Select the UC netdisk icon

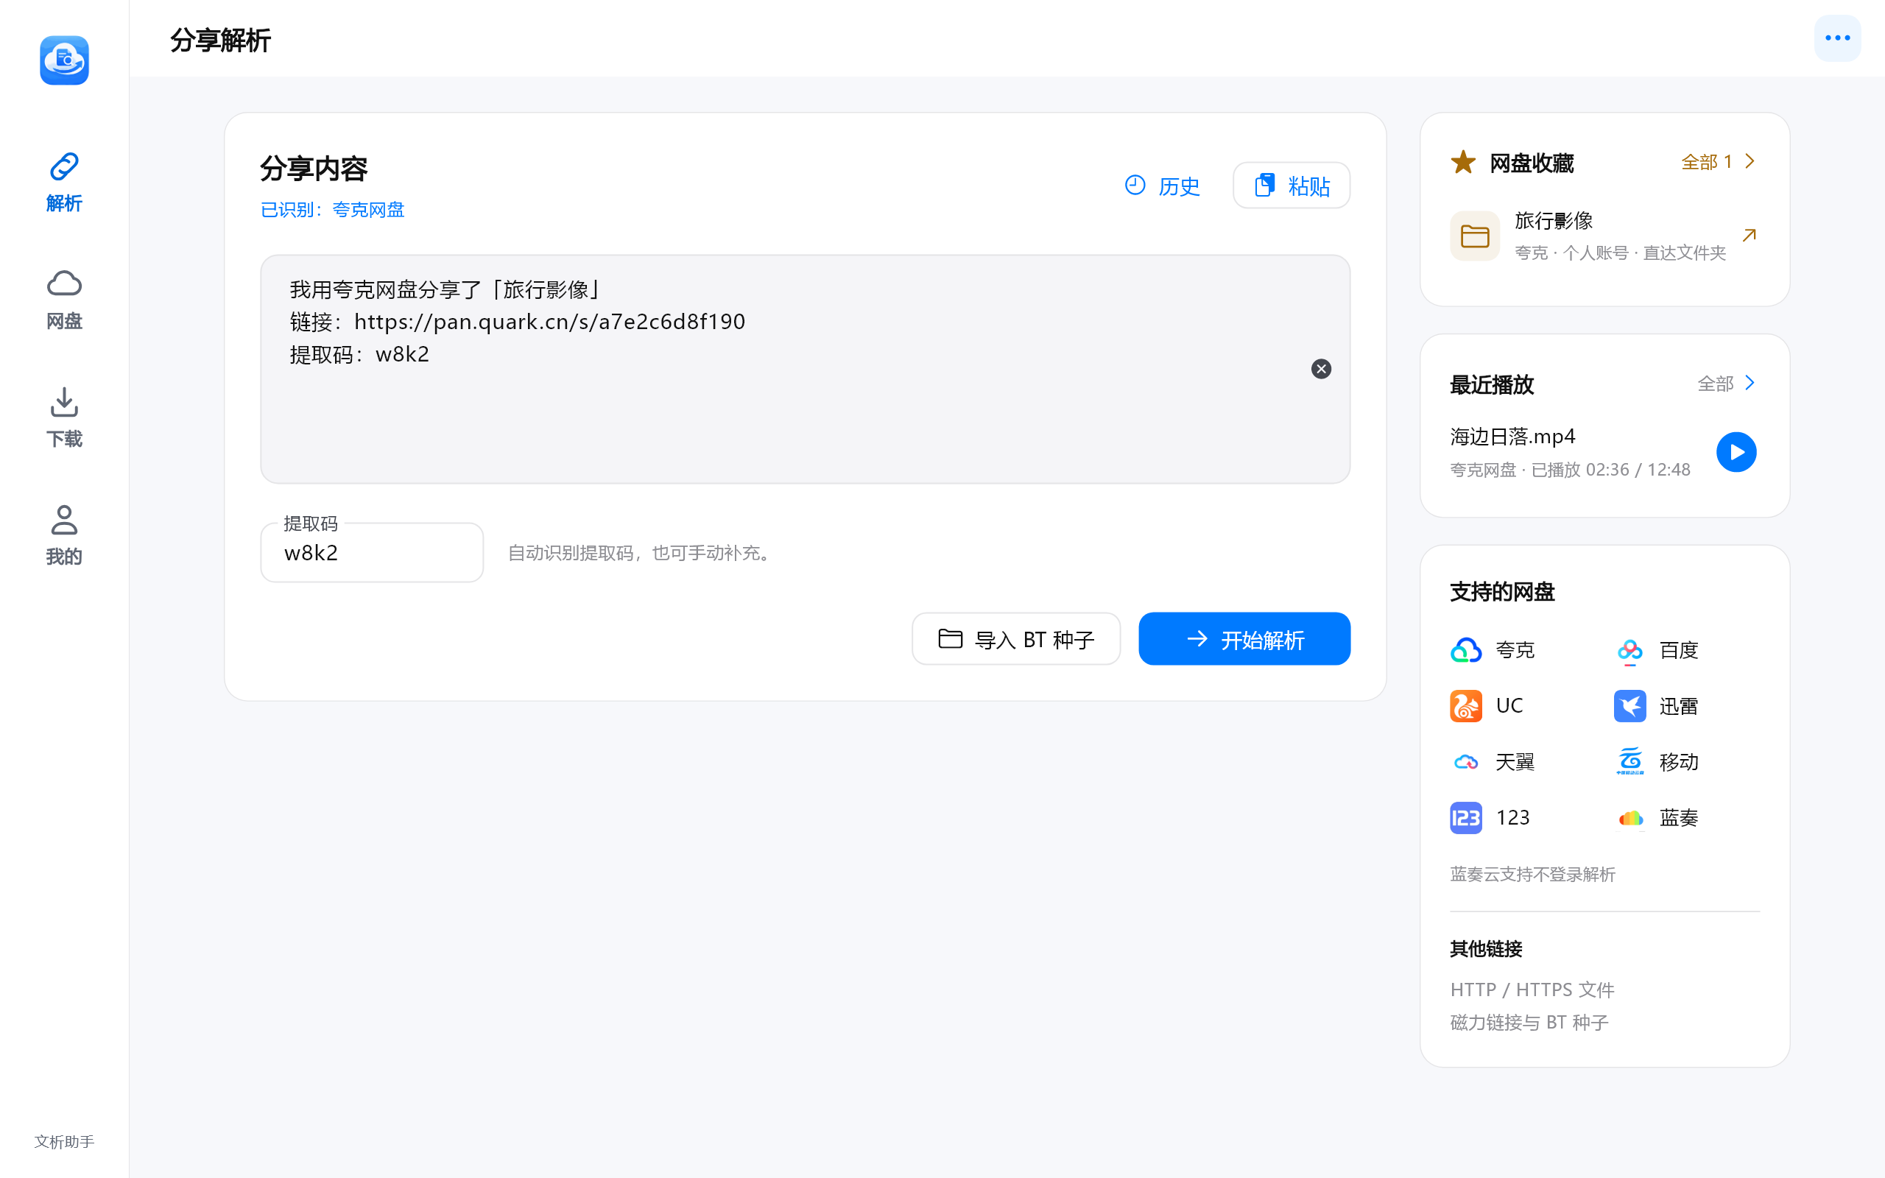point(1465,706)
